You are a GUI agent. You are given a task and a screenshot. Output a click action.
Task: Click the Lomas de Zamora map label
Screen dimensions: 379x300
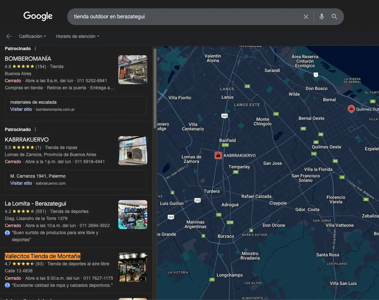tap(192, 159)
